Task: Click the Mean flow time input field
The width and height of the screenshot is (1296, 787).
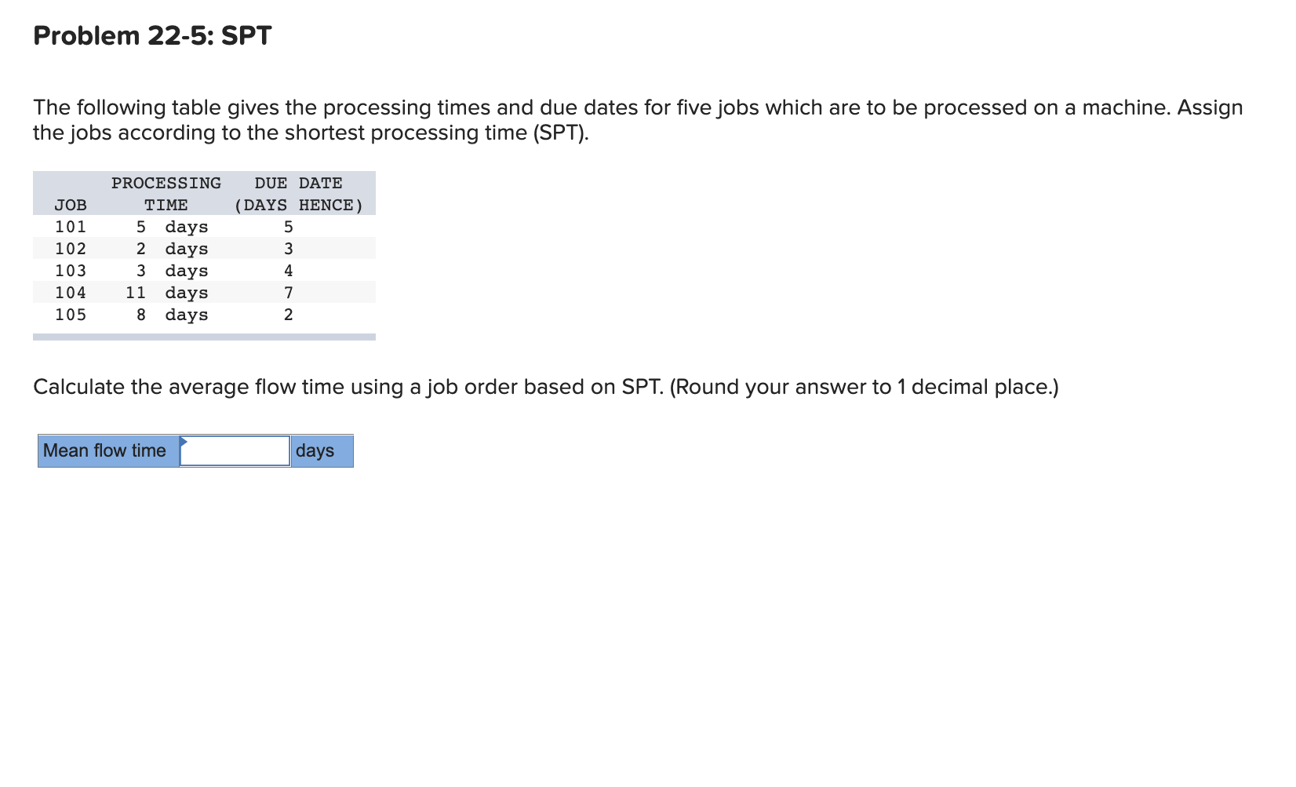Action: (x=234, y=450)
